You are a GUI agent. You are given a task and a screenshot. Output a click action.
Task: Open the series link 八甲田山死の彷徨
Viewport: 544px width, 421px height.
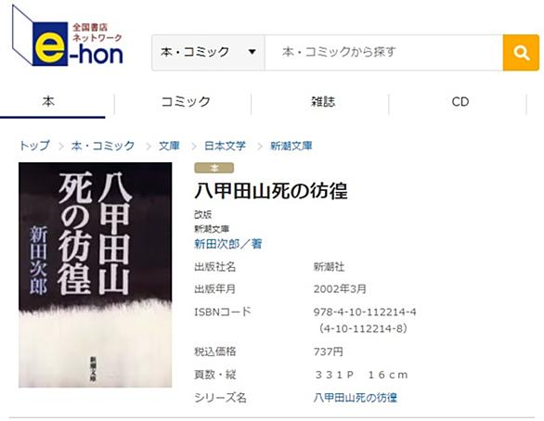tap(356, 398)
